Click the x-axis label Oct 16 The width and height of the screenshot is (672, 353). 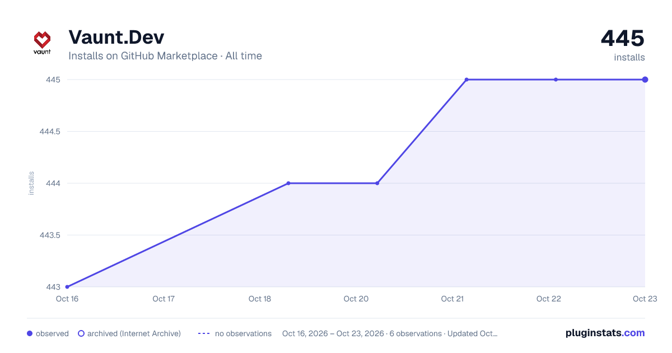(67, 299)
